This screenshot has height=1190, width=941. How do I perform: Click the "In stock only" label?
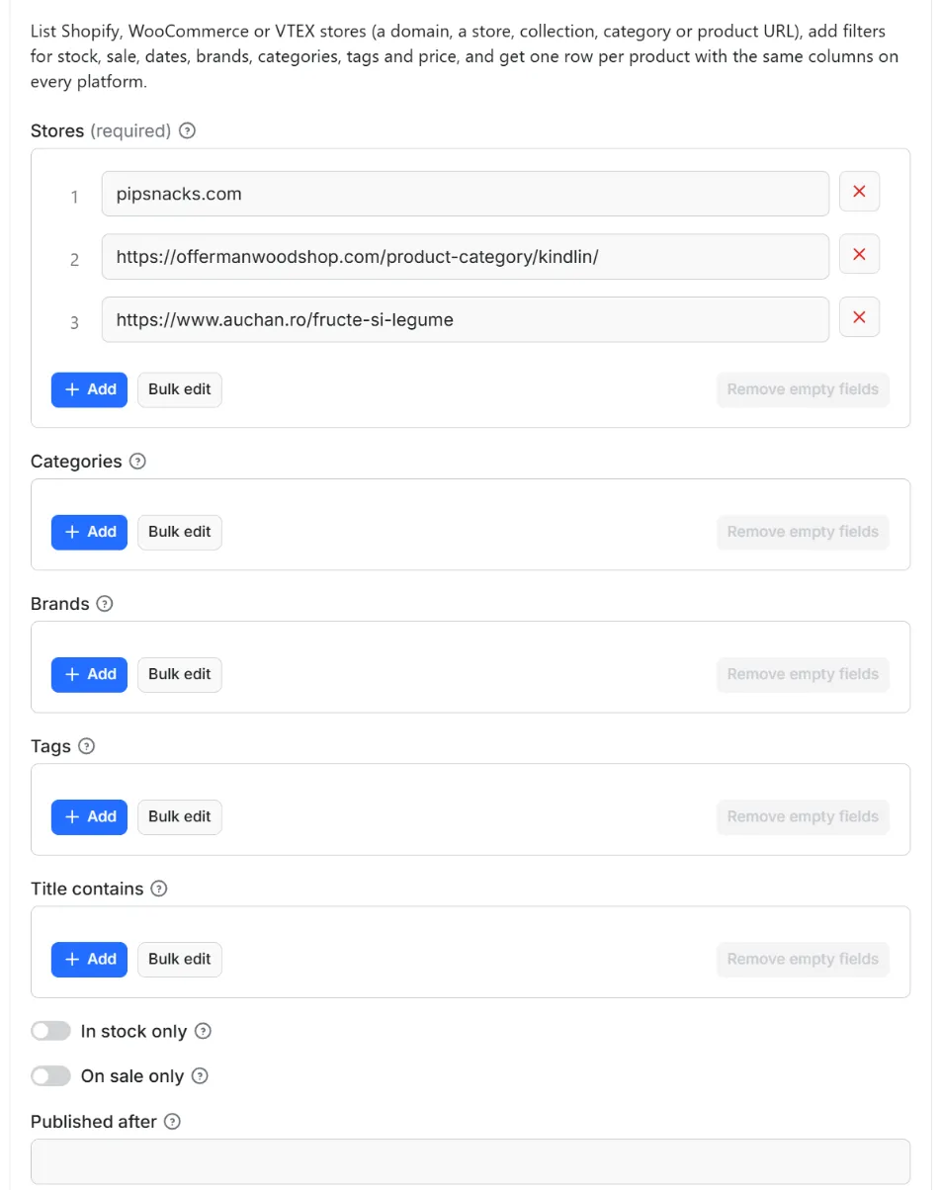pos(133,1031)
